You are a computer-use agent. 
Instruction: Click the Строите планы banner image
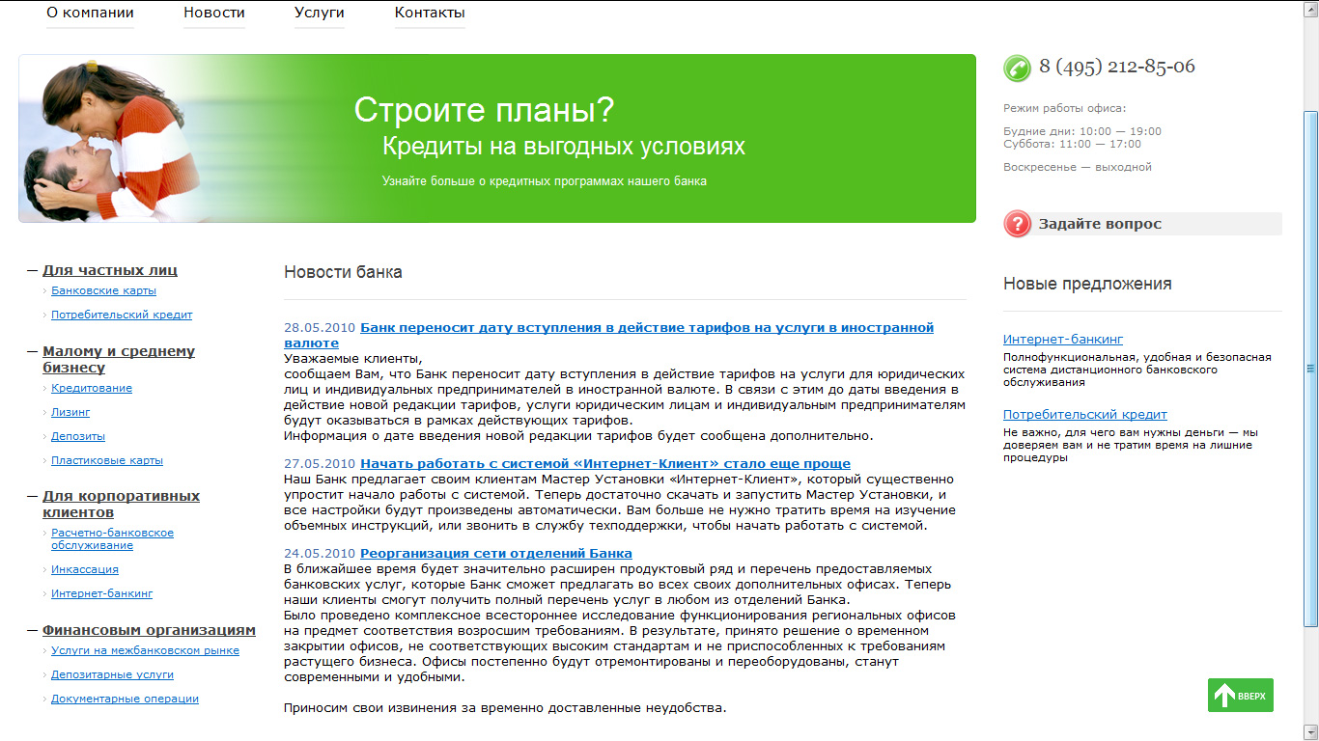click(497, 138)
